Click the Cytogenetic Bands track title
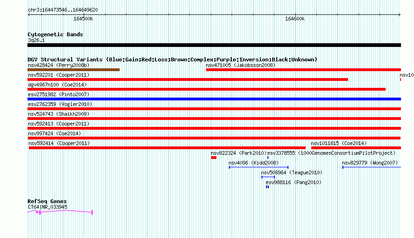This screenshot has height=238, width=414. [55, 34]
